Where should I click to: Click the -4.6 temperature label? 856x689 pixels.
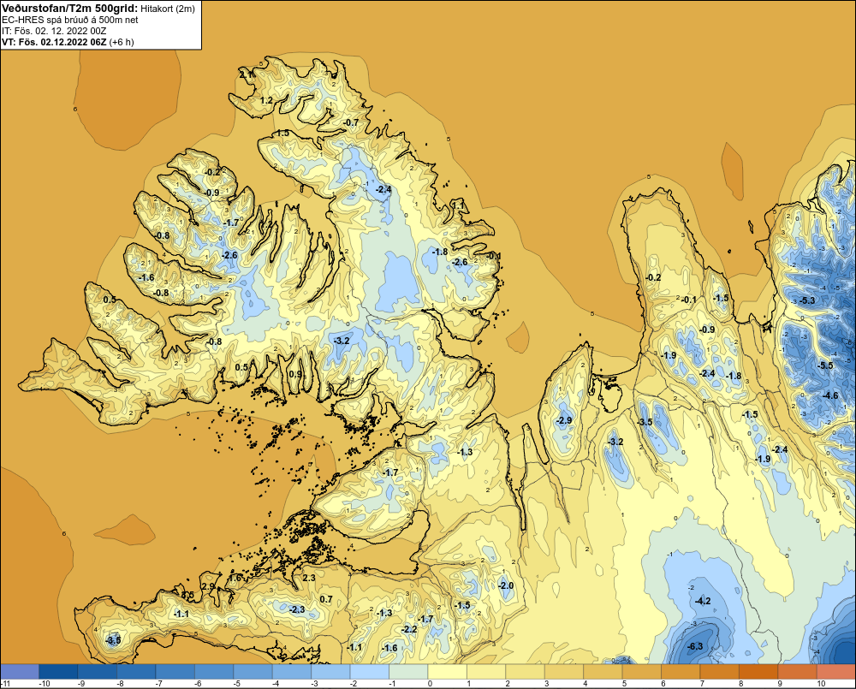coord(829,395)
